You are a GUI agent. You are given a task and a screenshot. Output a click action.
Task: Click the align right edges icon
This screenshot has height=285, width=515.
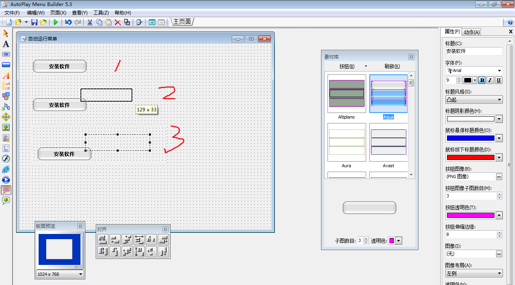(163, 240)
